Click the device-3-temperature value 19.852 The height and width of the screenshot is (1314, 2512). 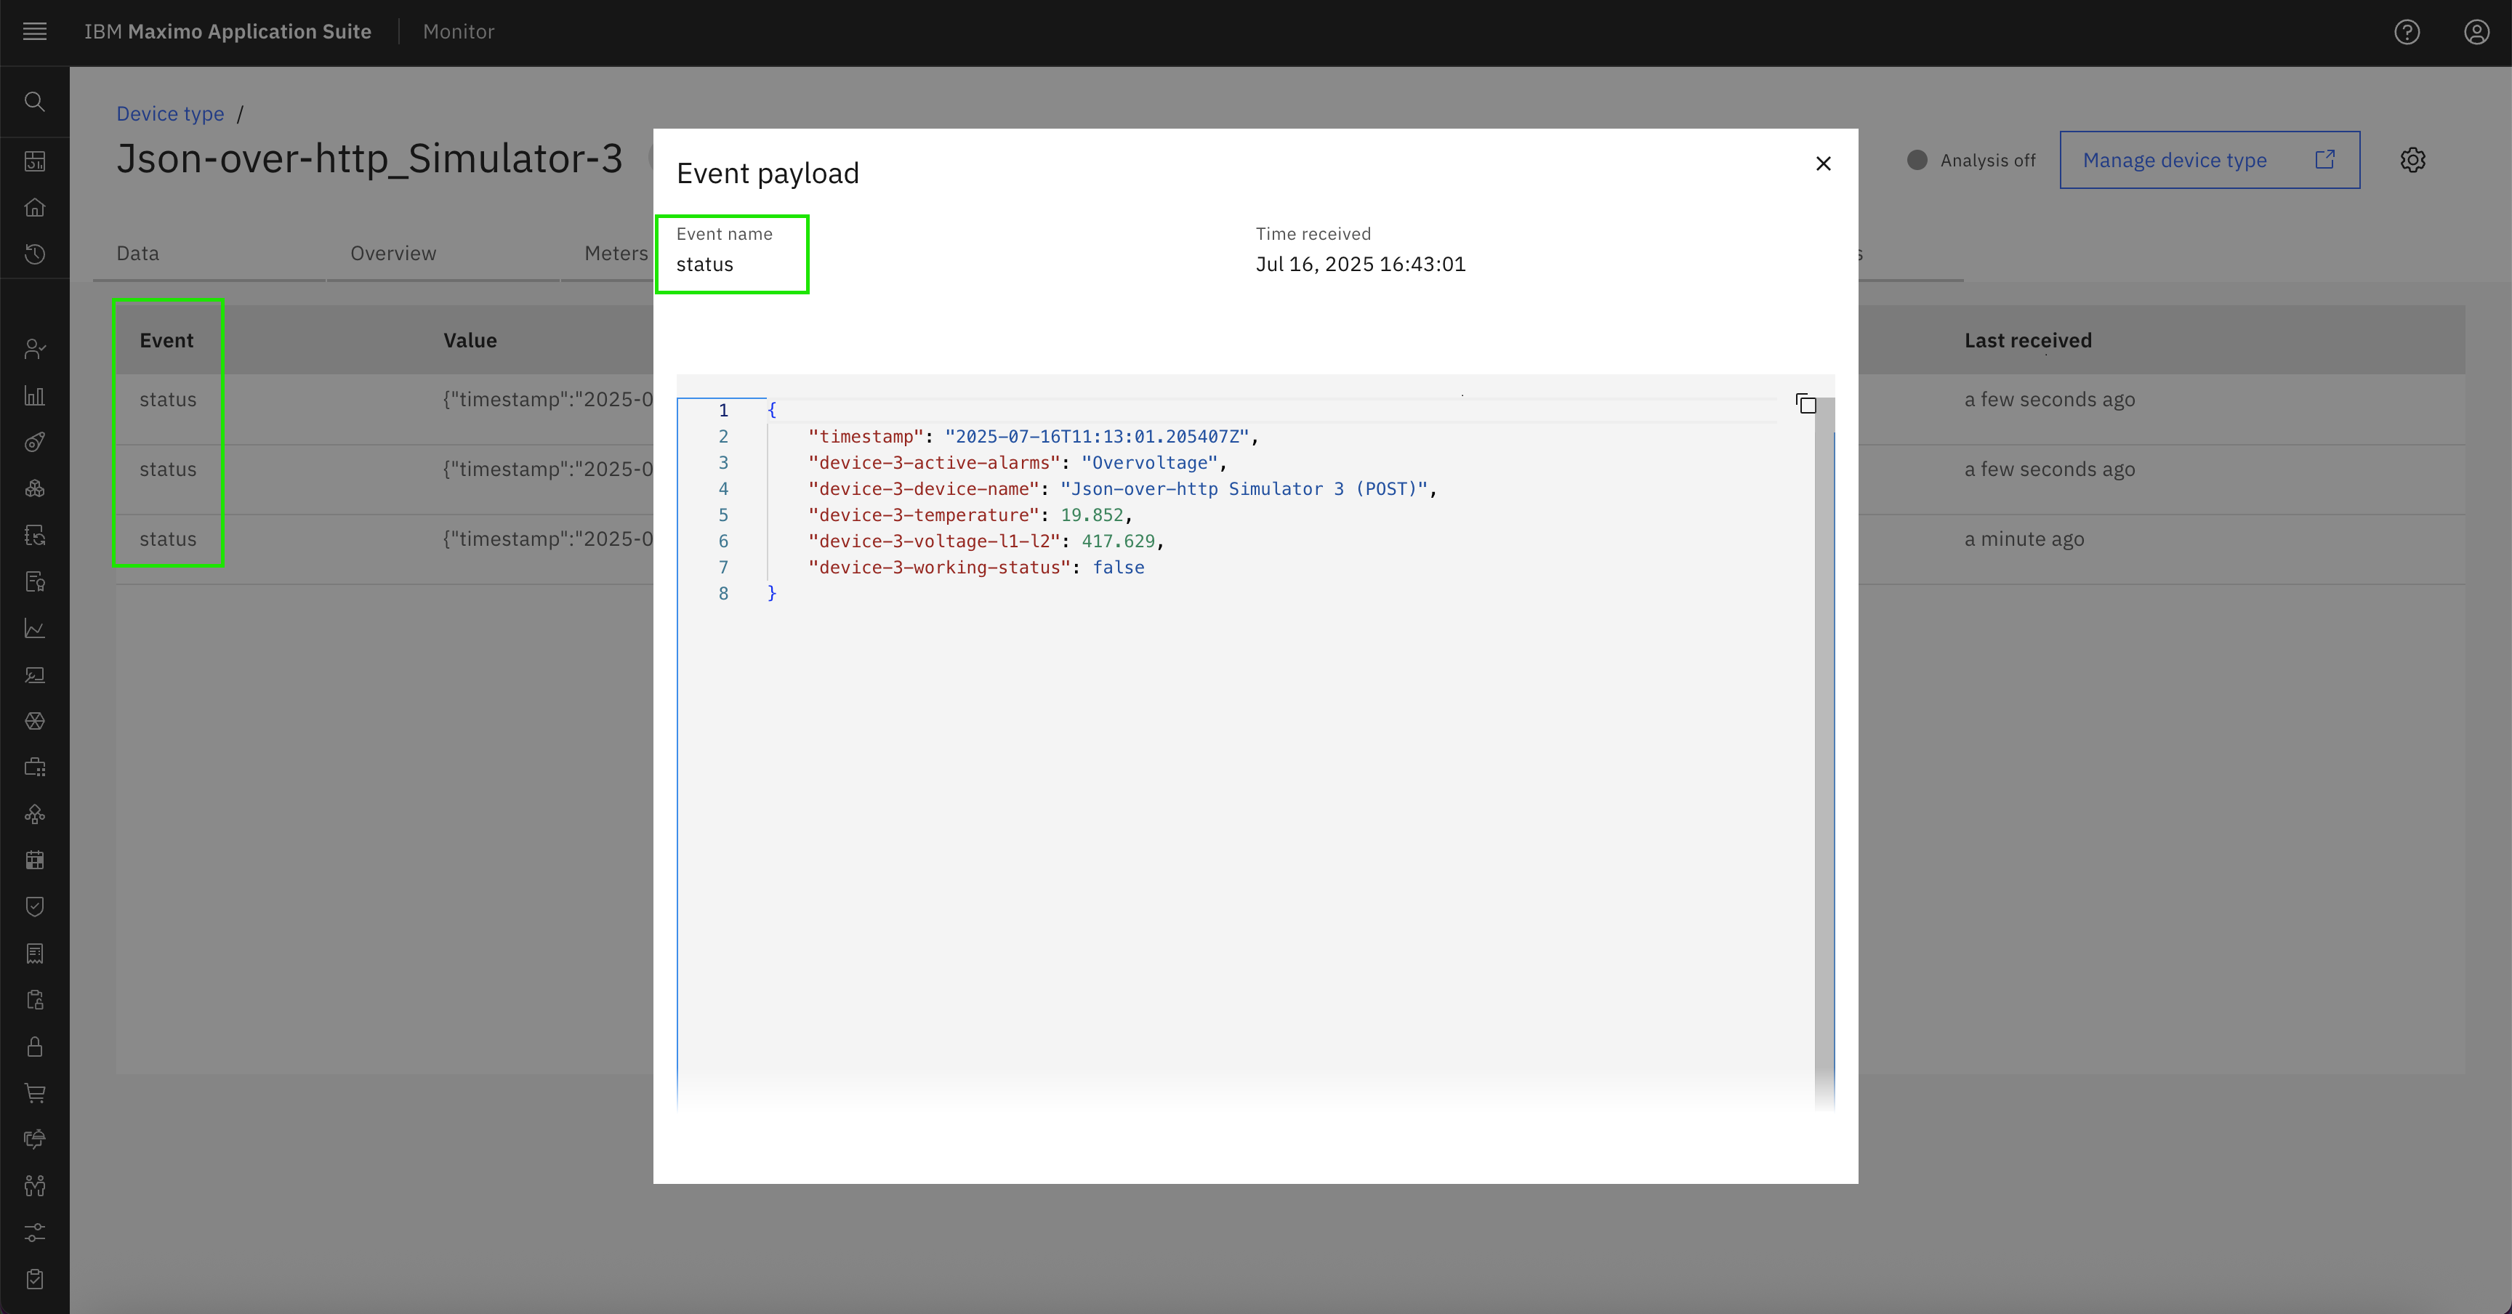tap(1092, 515)
